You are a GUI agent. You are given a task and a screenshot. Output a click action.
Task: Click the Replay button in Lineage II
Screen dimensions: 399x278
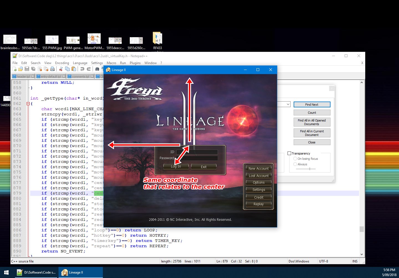tap(258, 204)
